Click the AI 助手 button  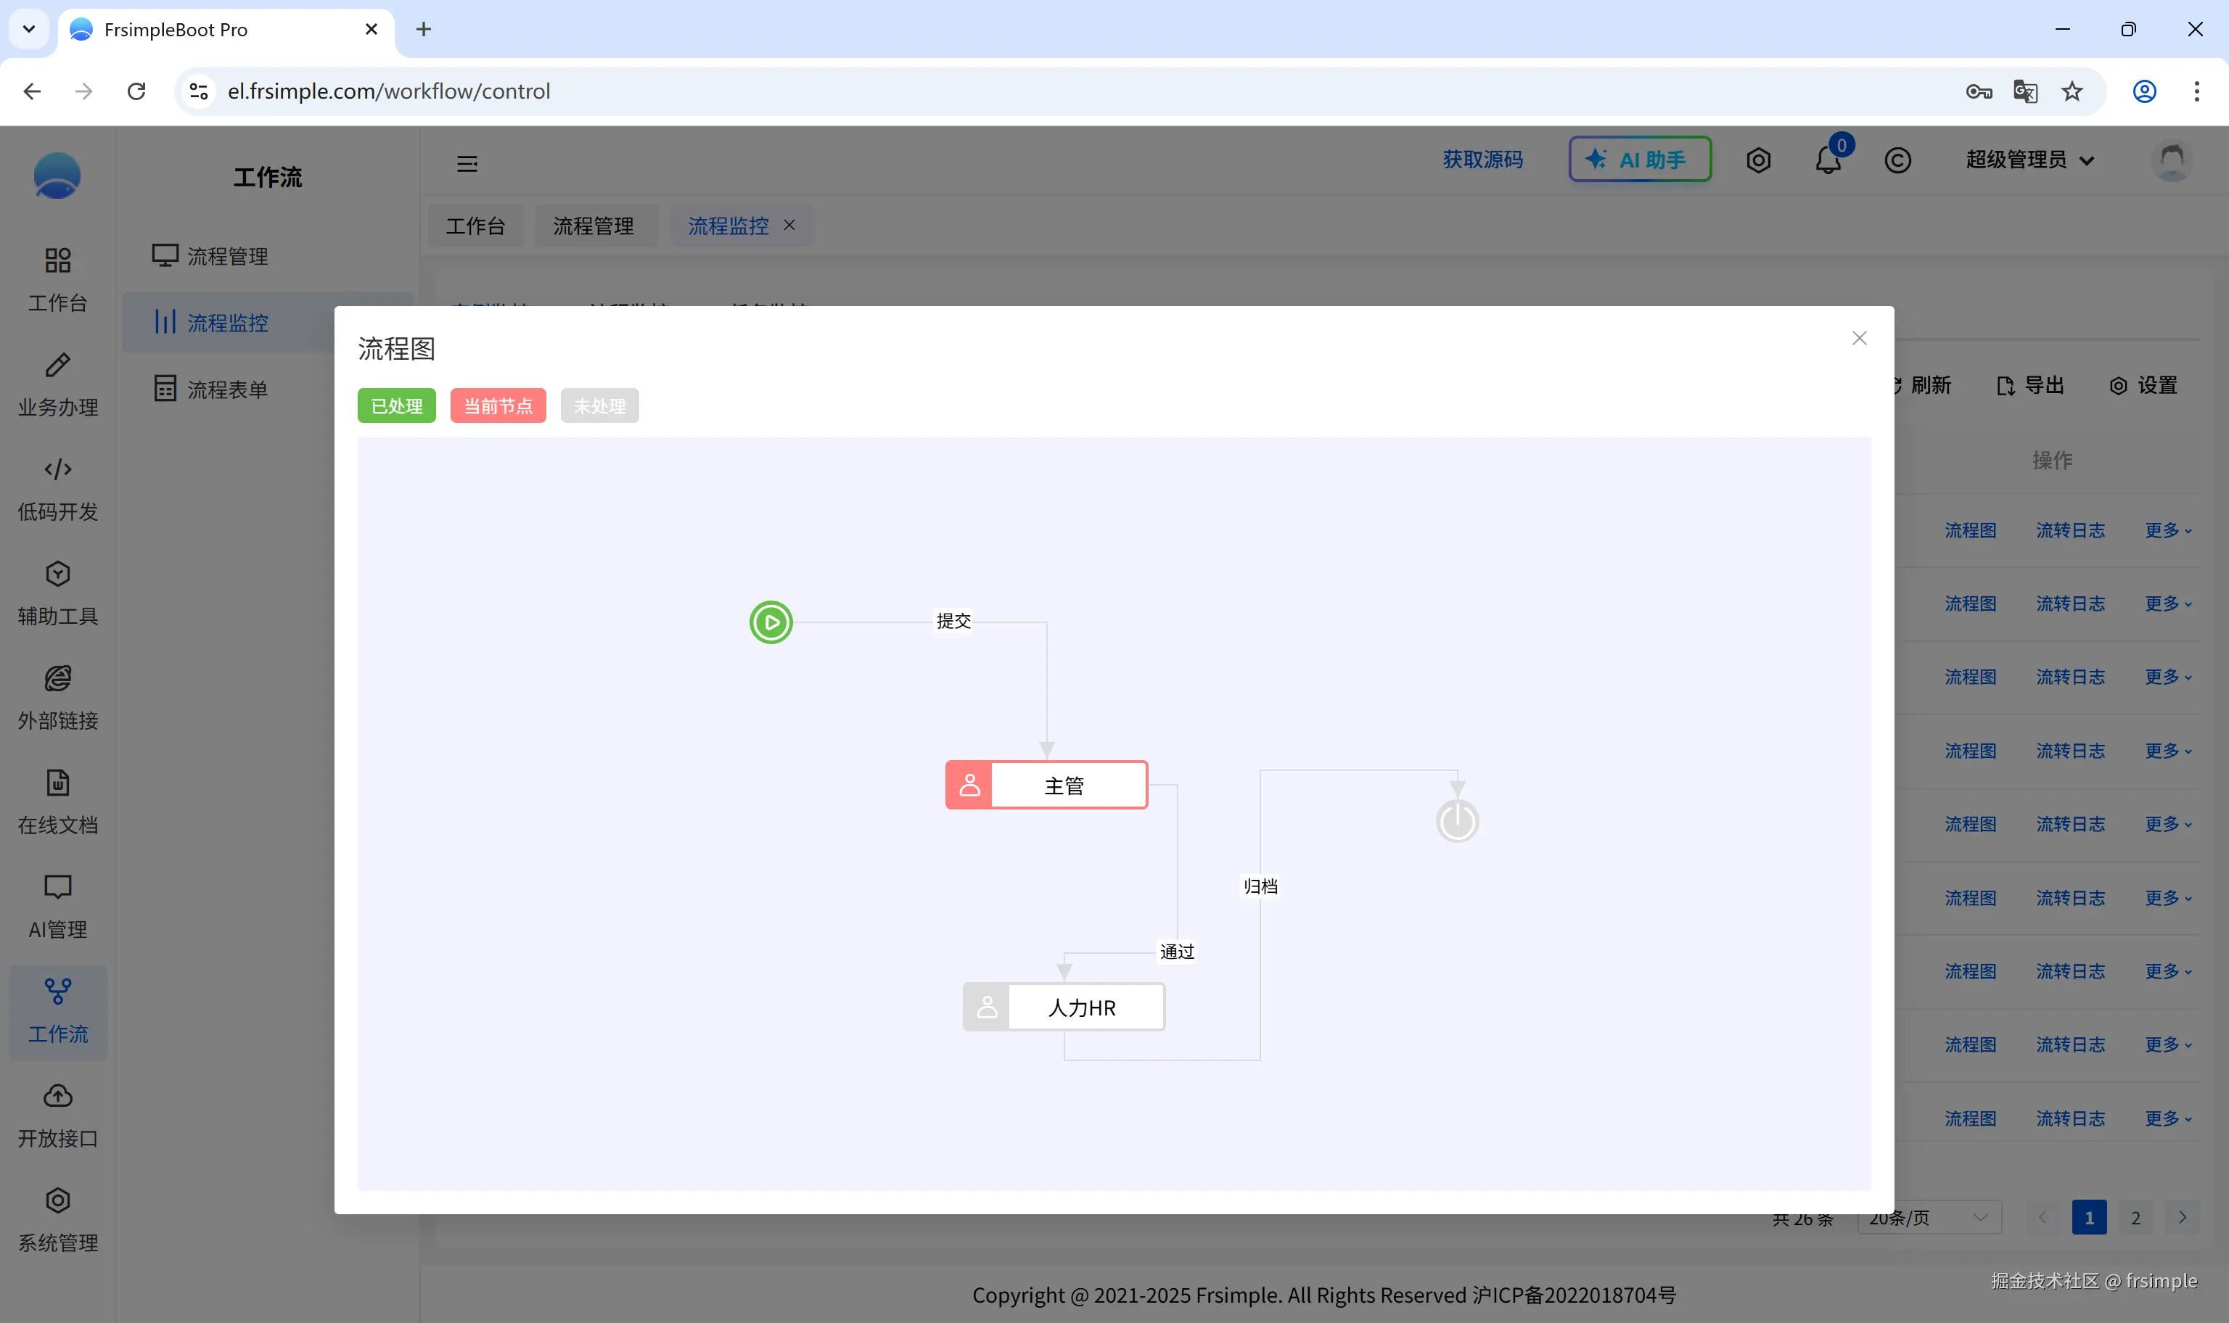point(1639,160)
